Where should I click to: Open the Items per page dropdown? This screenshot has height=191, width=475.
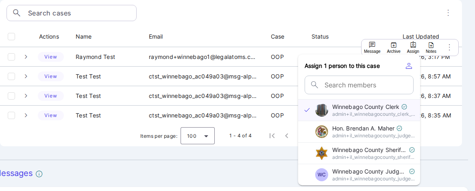coord(198,136)
